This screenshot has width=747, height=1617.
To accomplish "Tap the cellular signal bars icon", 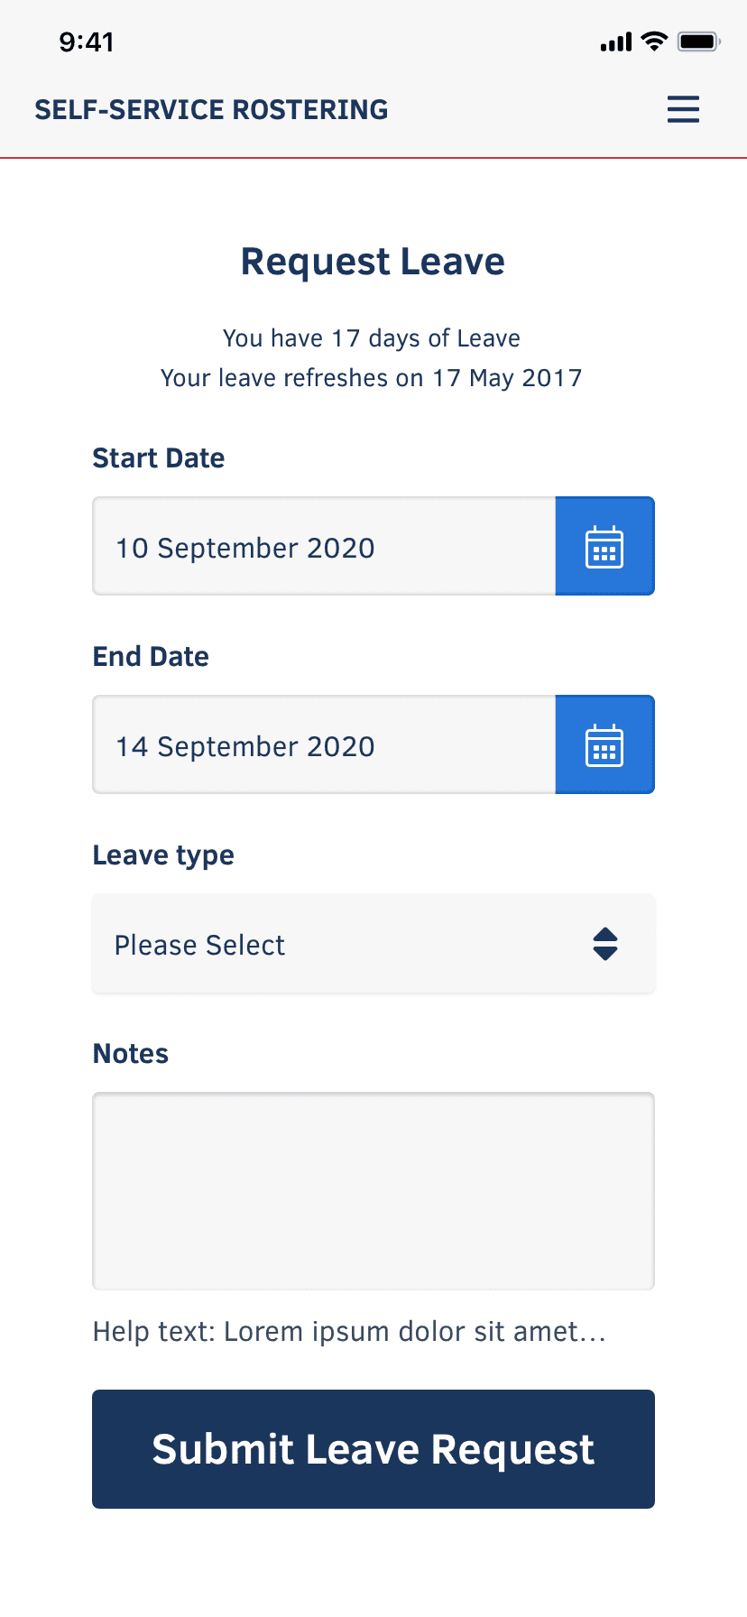I will (616, 42).
